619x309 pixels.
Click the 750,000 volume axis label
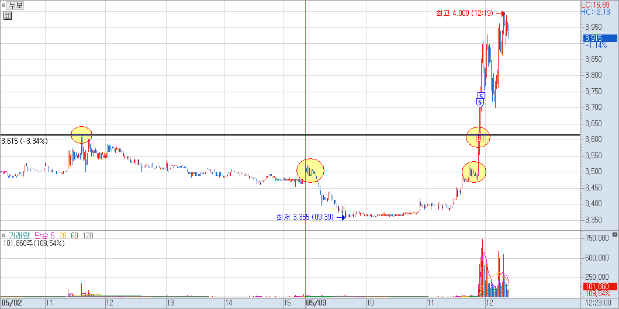click(596, 238)
